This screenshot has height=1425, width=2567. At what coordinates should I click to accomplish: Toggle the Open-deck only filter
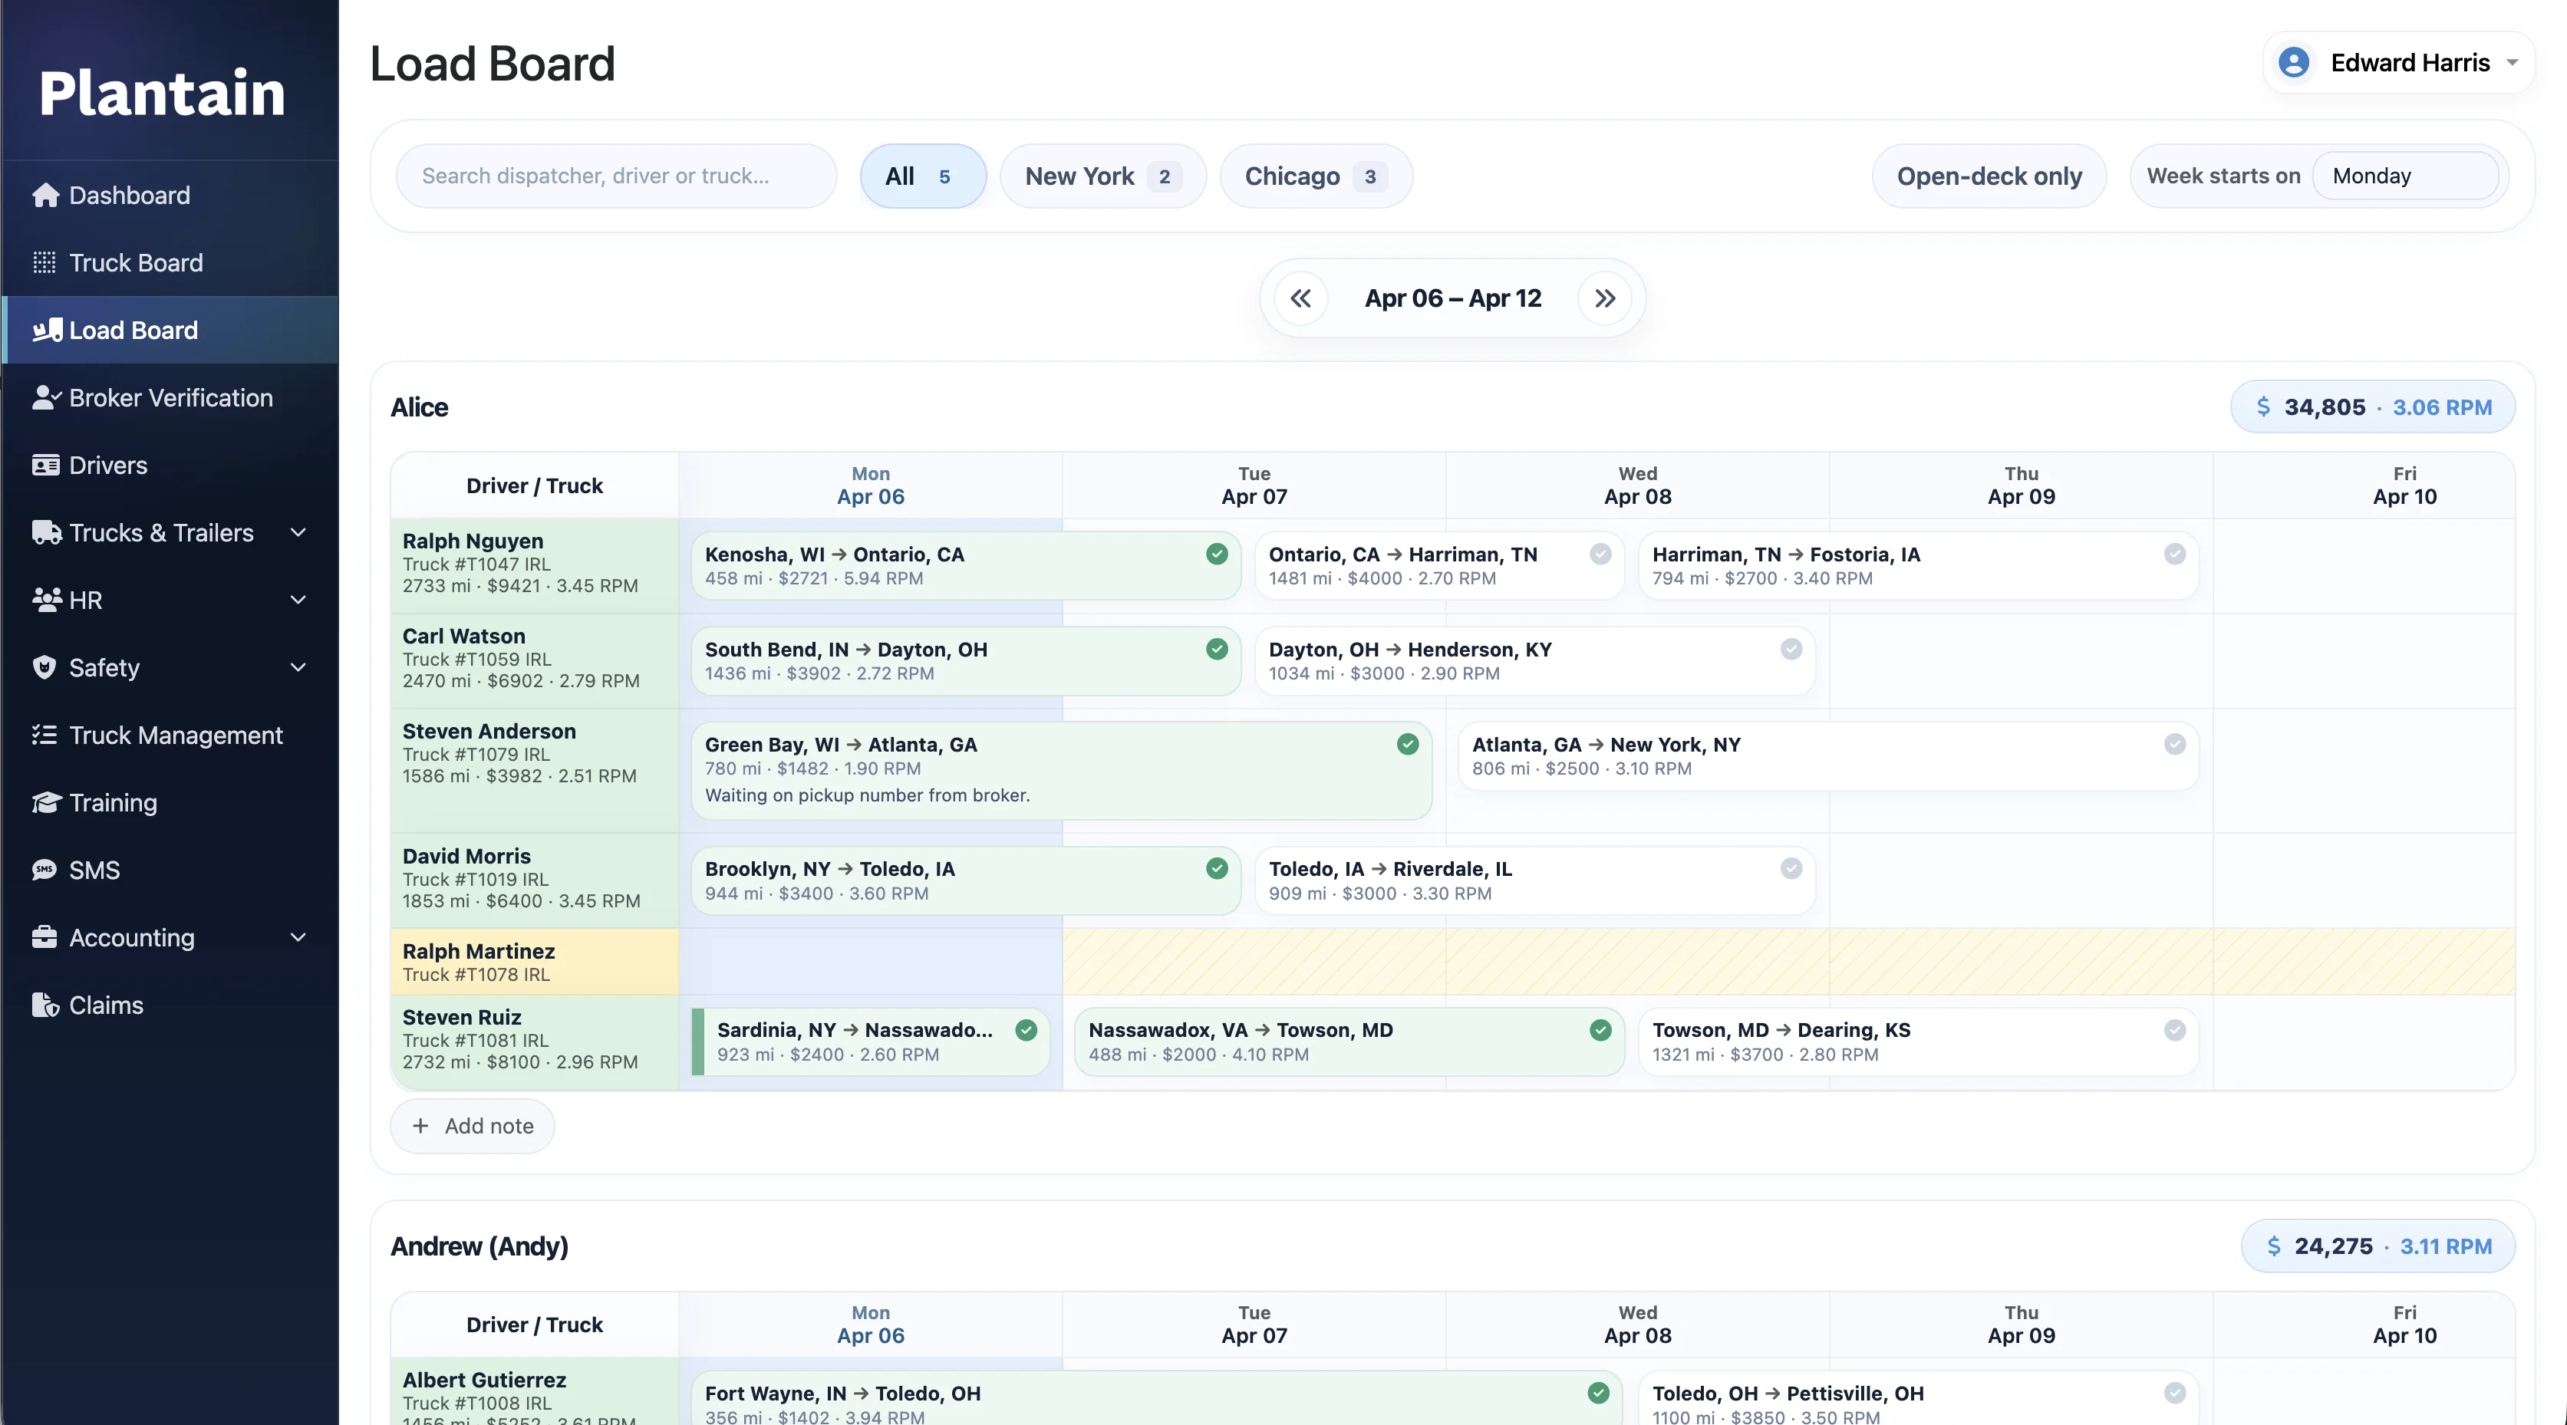1988,176
